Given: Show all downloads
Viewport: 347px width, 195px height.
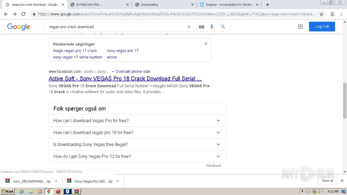Looking at the screenshot, I should tap(327, 181).
